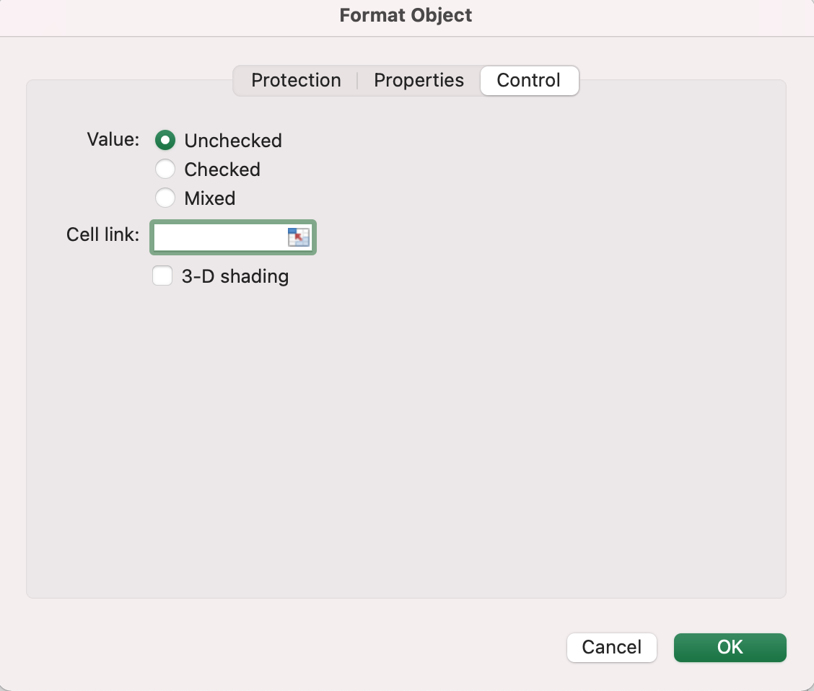Click the "3-D shading" label text
814x691 pixels.
235,276
